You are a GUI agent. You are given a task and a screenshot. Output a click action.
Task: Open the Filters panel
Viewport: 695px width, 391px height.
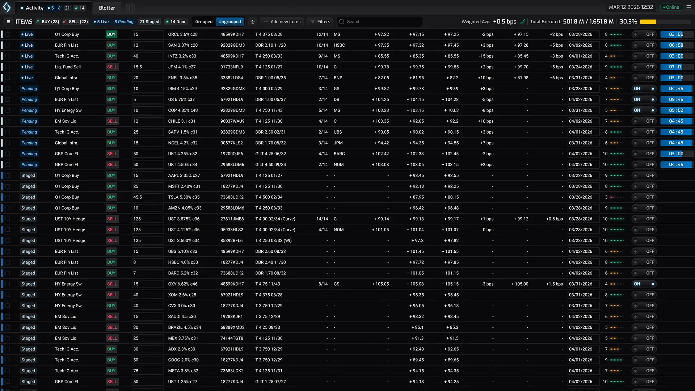pyautogui.click(x=320, y=22)
